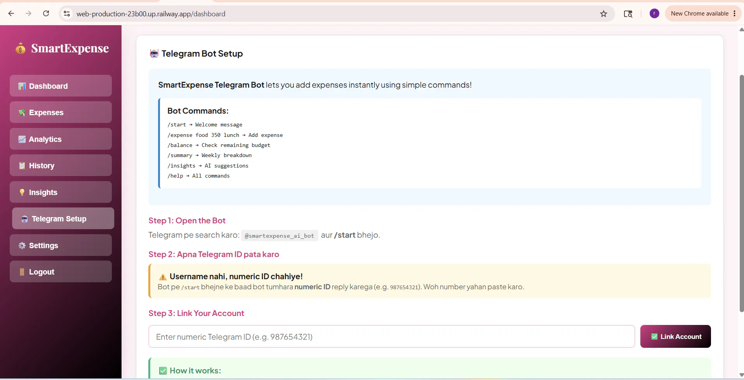The height and width of the screenshot is (380, 744).
Task: Select Telegram Setup in the sidebar
Action: point(63,218)
